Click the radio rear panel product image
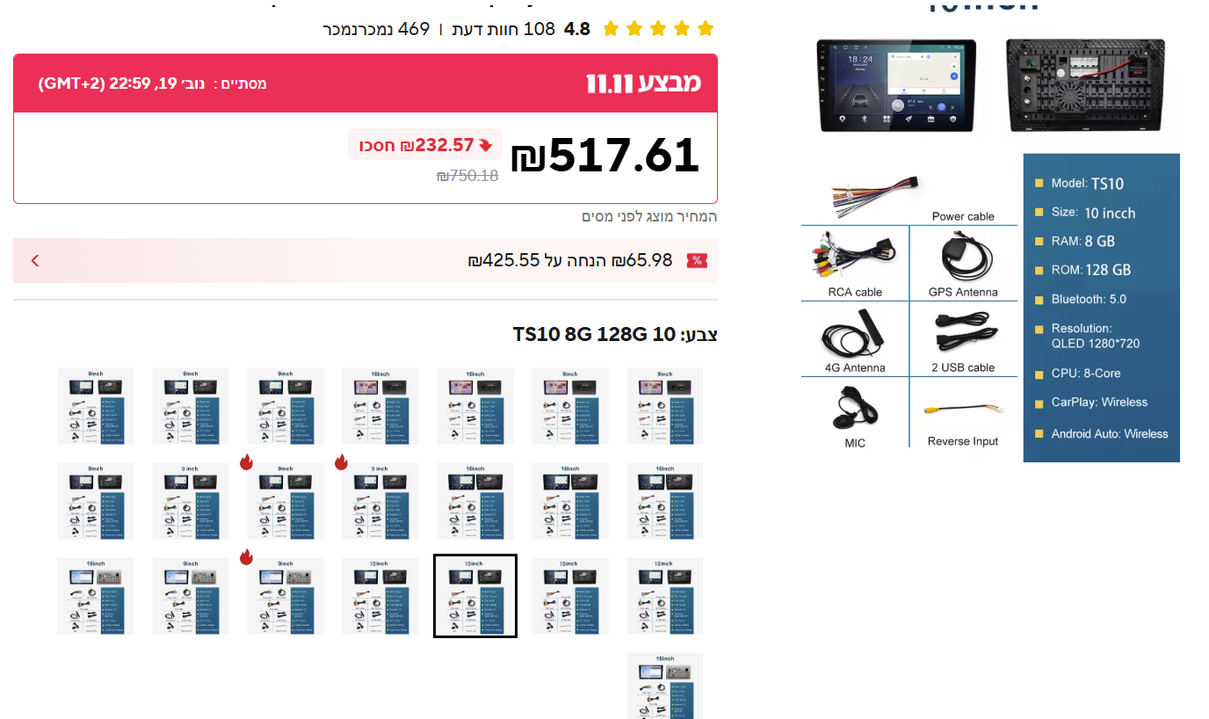1209x719 pixels. click(1085, 85)
